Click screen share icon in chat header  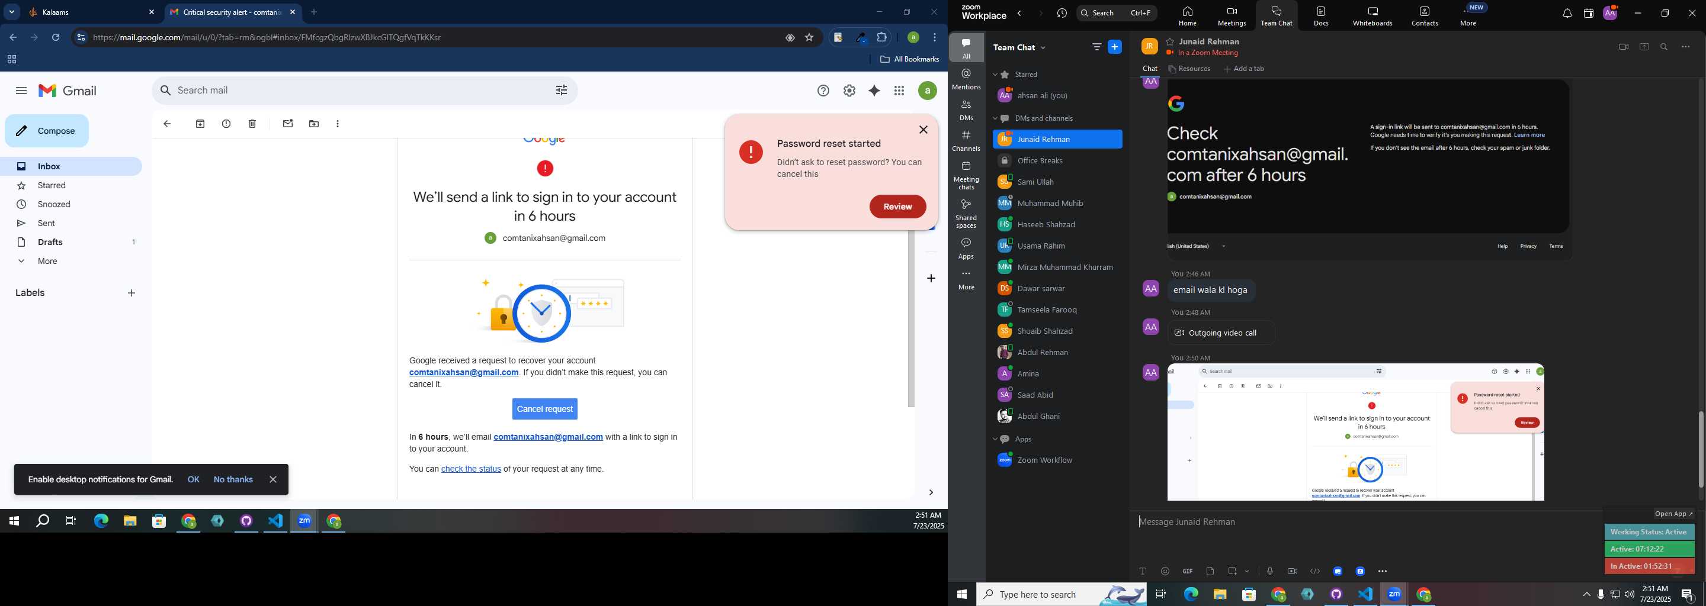[x=1644, y=47]
